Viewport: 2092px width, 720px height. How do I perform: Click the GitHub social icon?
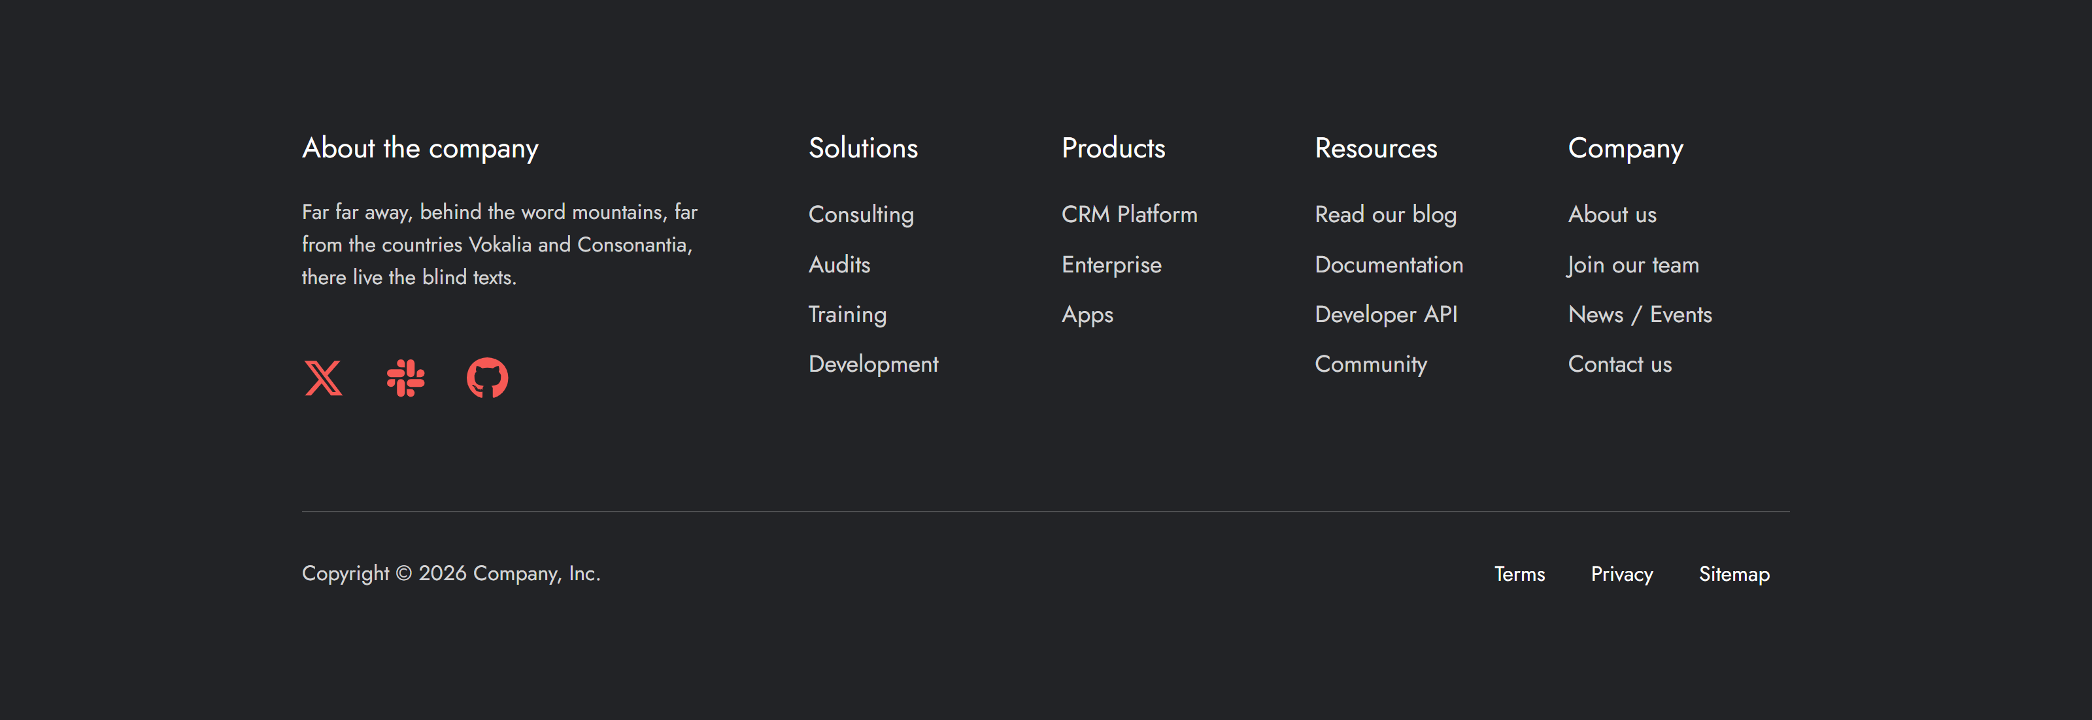coord(487,378)
